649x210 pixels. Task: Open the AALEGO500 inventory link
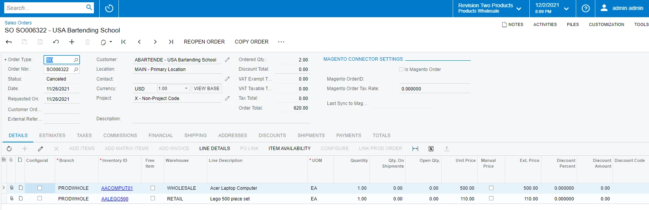(x=115, y=199)
